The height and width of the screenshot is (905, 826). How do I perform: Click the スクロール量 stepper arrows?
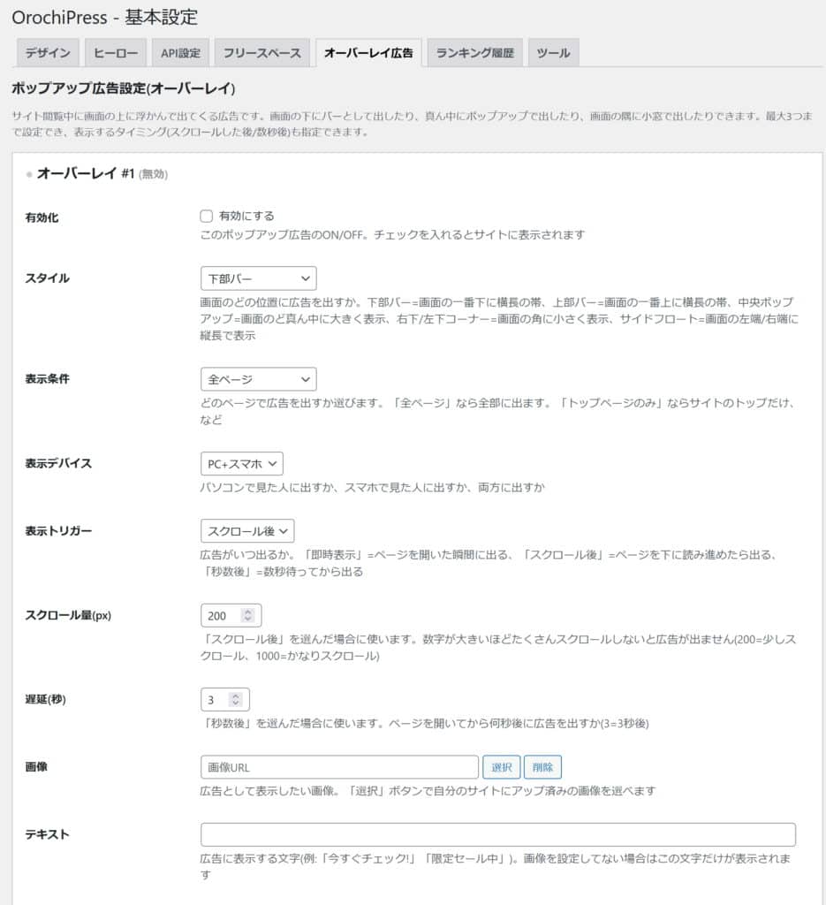coord(248,615)
